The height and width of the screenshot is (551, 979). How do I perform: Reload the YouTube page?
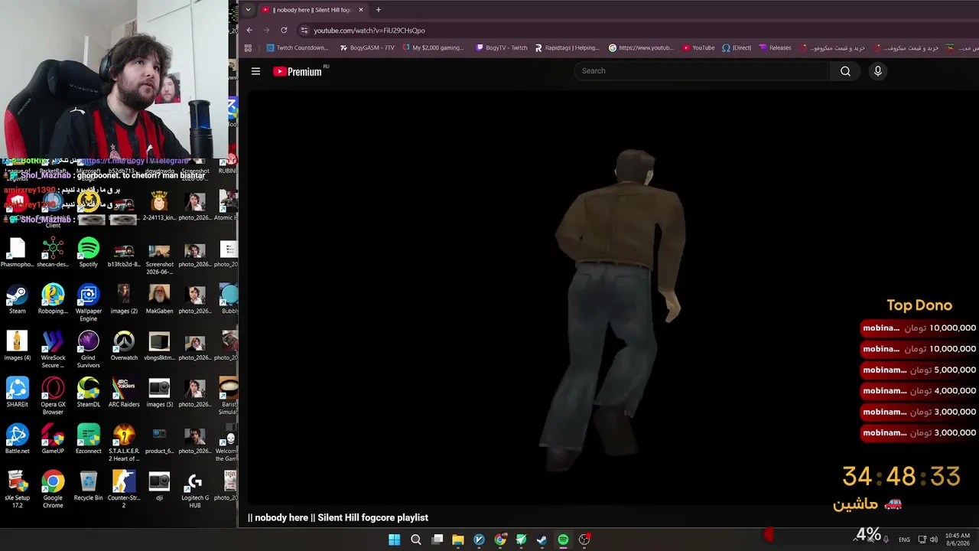[284, 30]
